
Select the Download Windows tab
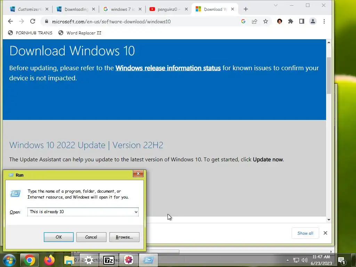pyautogui.click(x=213, y=9)
